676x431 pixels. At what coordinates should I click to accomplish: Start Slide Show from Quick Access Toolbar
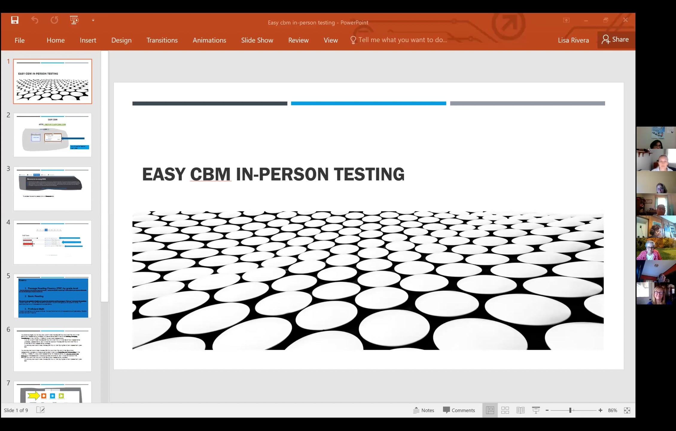point(74,20)
